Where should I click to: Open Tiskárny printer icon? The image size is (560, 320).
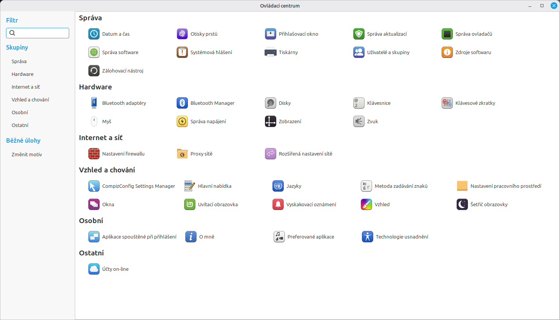(x=271, y=52)
